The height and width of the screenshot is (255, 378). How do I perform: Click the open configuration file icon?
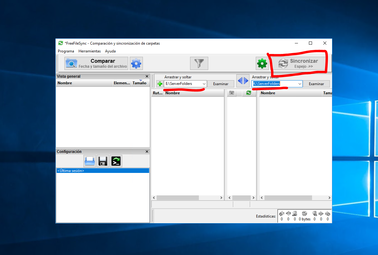tap(90, 161)
